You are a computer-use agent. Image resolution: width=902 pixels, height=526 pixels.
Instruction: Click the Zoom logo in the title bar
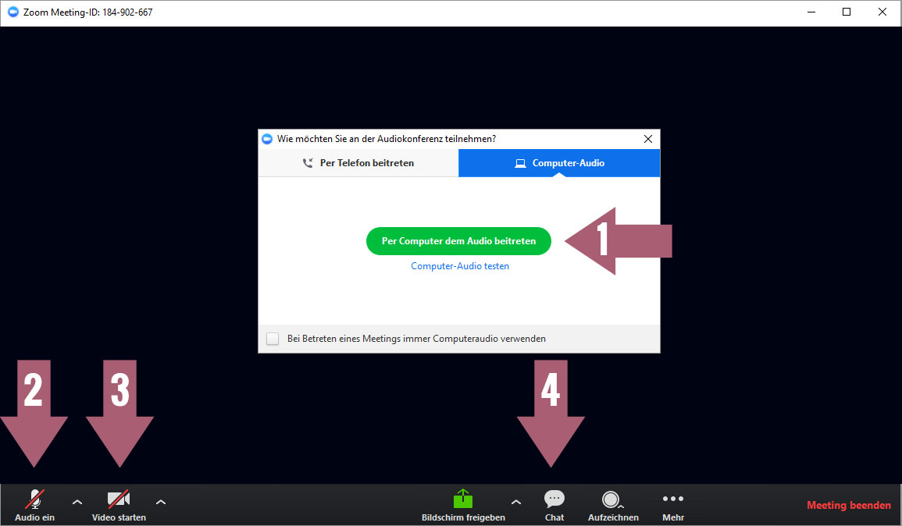pyautogui.click(x=12, y=12)
